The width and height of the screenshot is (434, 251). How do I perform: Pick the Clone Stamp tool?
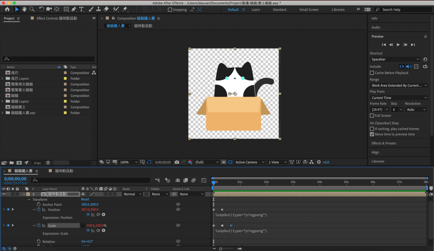click(x=98, y=9)
